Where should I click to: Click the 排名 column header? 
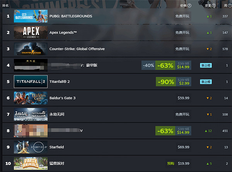(5, 6)
